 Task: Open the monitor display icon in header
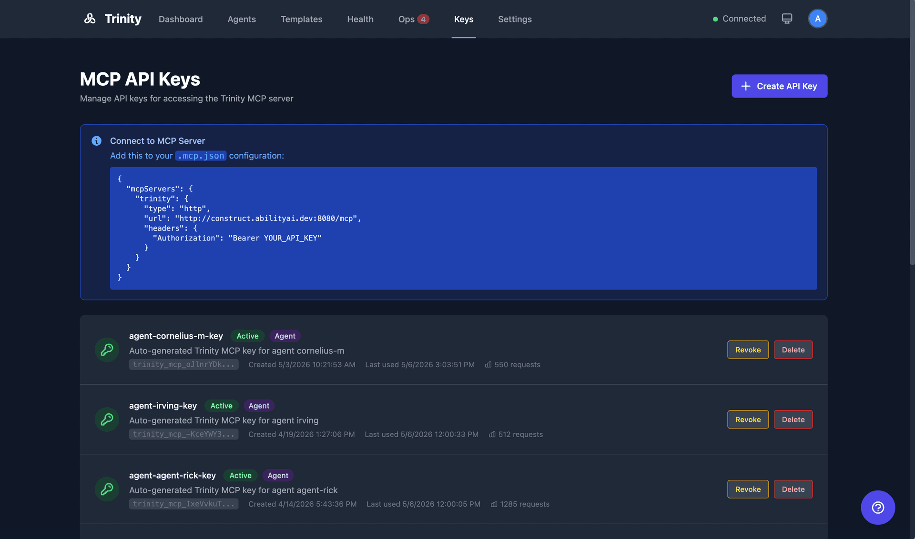pos(787,19)
